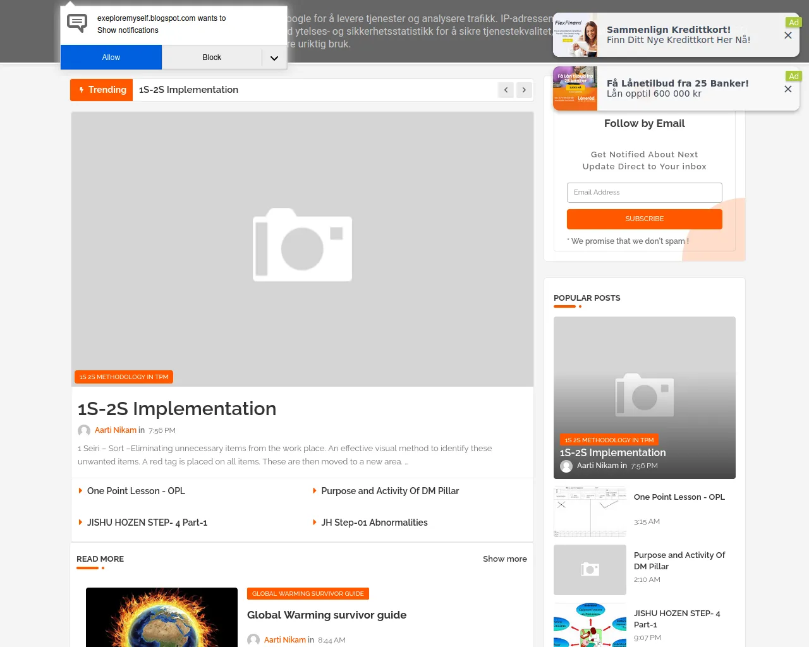Click the lightning Trending label
Screen dimensions: 809x647
tap(102, 90)
